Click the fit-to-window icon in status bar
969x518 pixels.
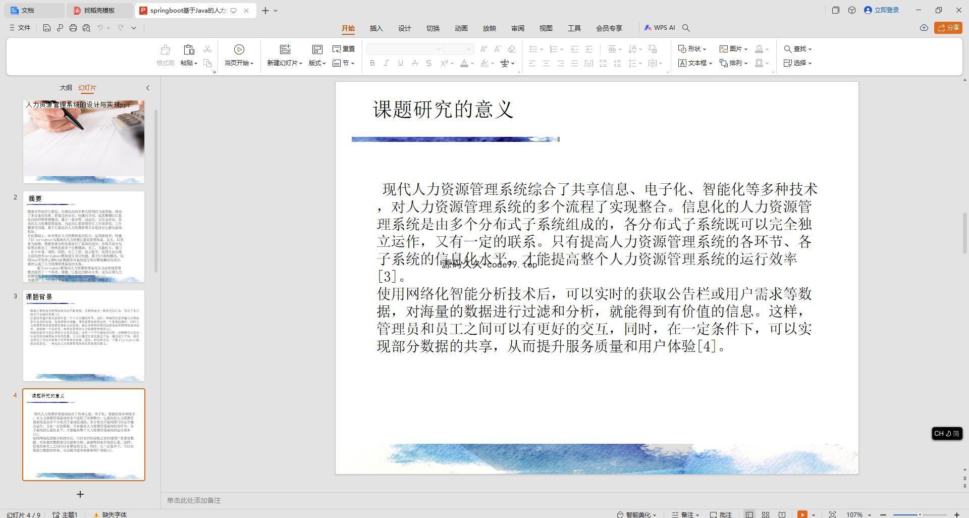pos(832,514)
